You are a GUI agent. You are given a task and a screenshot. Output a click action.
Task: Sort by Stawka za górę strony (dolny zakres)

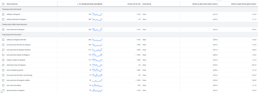point(205,4)
